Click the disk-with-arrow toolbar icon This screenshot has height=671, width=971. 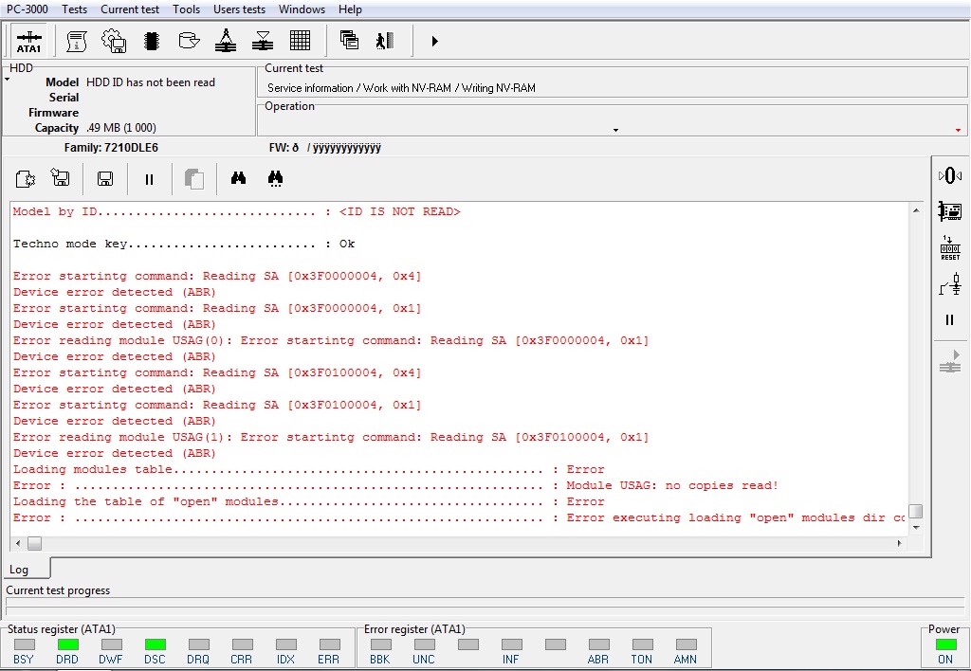(189, 41)
